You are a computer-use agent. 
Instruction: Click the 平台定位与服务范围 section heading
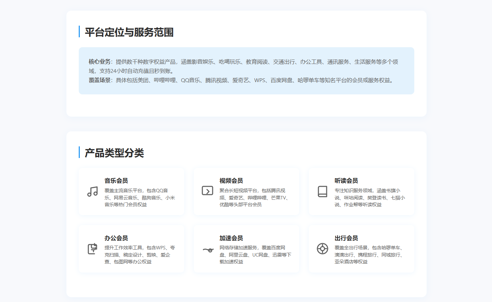(x=129, y=32)
